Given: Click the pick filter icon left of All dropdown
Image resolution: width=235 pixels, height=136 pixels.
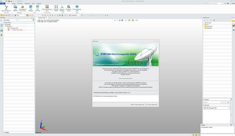Looking at the screenshot, I should (x=15, y=15).
